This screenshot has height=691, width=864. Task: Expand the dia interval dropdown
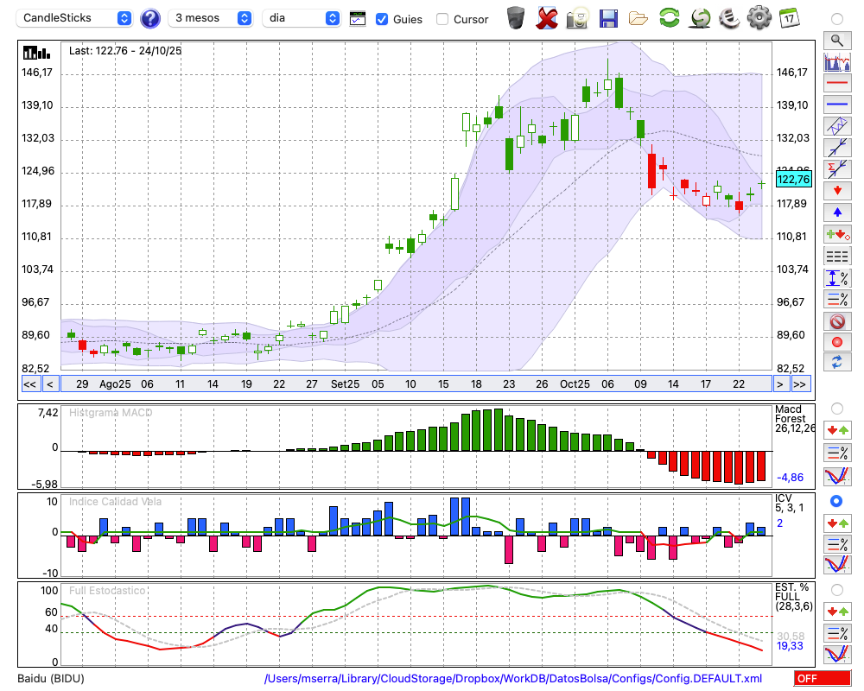(x=302, y=18)
